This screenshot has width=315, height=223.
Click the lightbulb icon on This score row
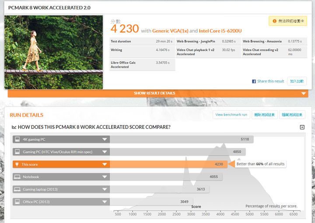pyautogui.click(x=17, y=165)
